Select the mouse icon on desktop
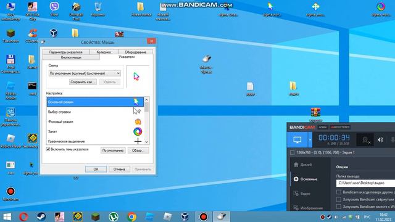The height and width of the screenshot is (222, 395). click(206, 64)
